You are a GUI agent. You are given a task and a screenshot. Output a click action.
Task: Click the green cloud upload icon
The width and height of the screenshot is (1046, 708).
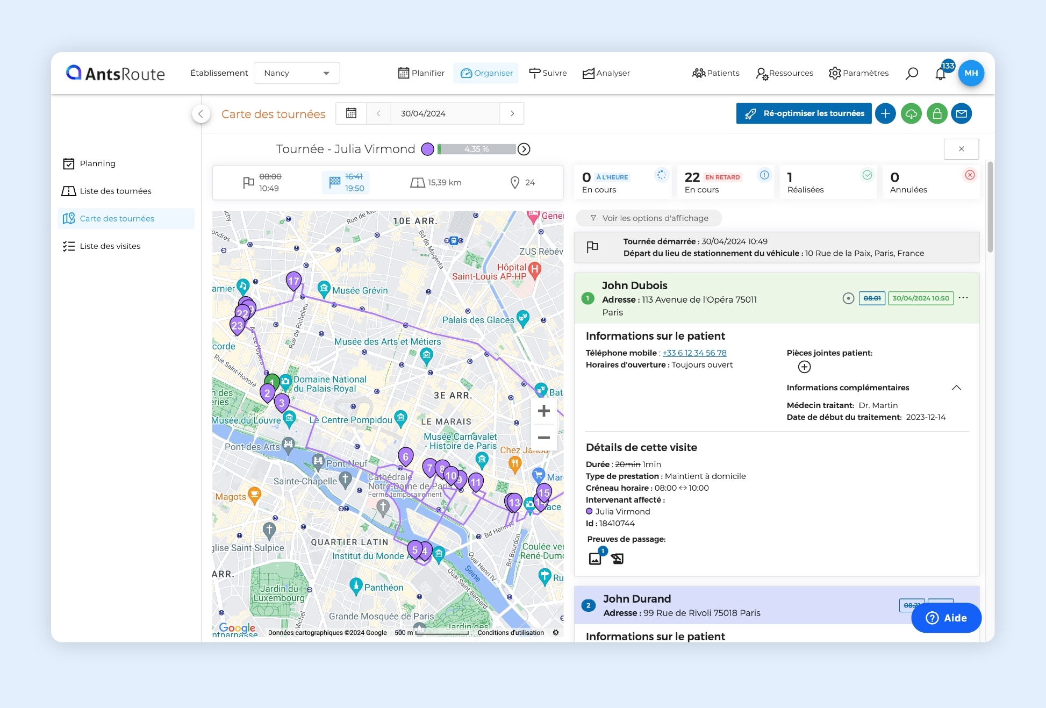(x=911, y=113)
